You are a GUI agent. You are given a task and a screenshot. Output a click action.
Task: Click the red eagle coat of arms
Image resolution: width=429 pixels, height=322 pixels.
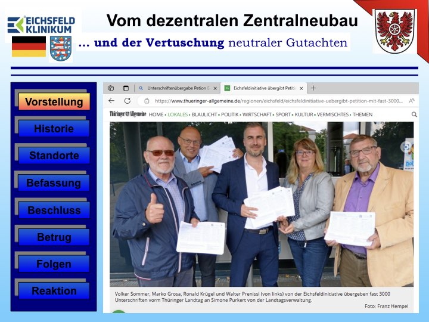click(394, 31)
